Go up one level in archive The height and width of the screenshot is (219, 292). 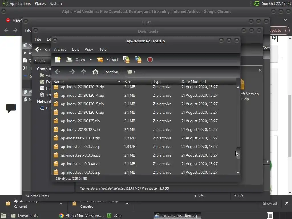84,72
